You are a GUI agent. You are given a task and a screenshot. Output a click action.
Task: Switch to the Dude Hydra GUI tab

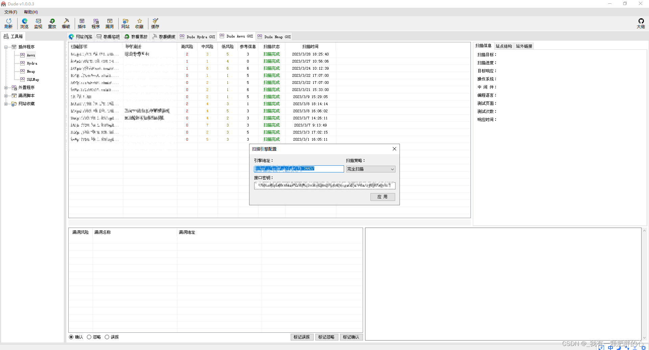coord(197,37)
